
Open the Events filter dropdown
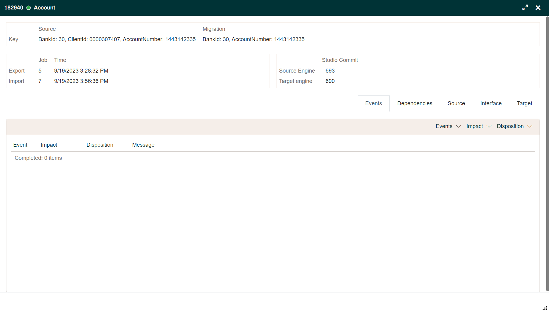[x=448, y=126]
